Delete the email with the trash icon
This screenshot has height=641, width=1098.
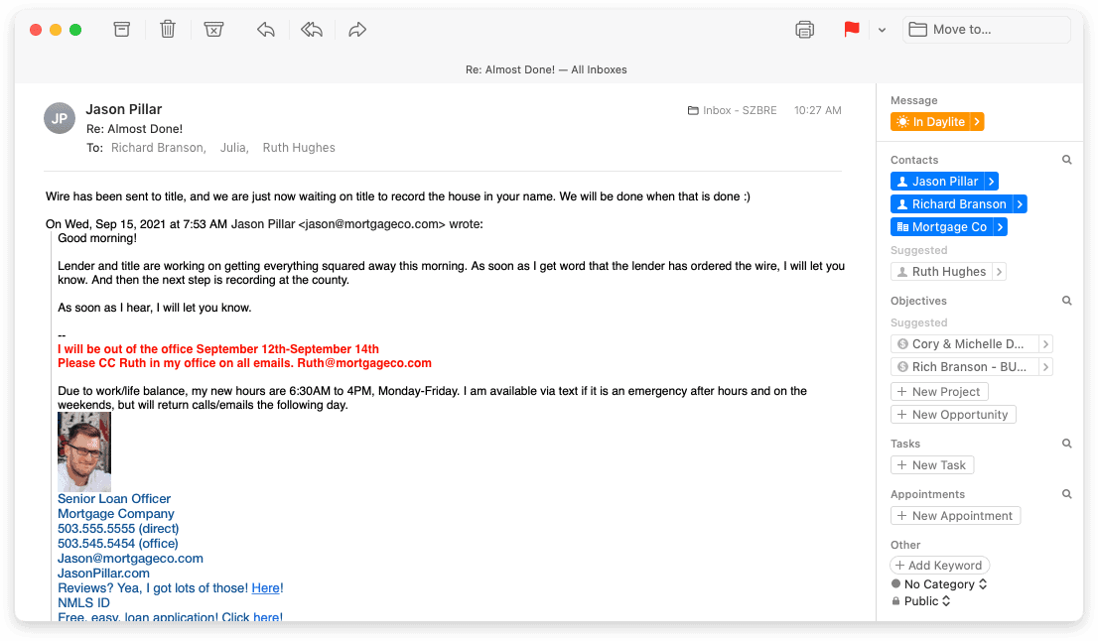point(168,30)
